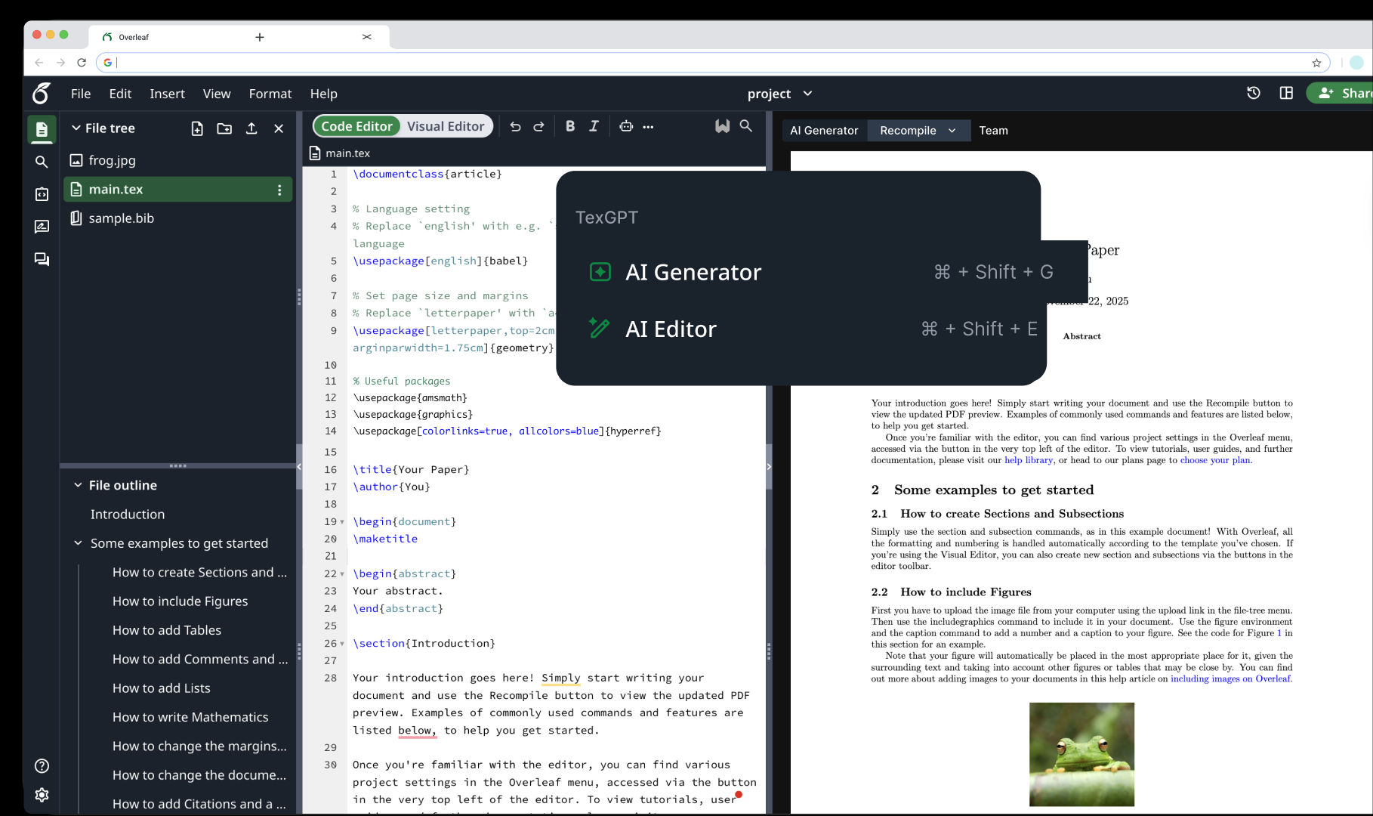Open the help question-mark icon
The height and width of the screenshot is (816, 1373).
coord(42,765)
